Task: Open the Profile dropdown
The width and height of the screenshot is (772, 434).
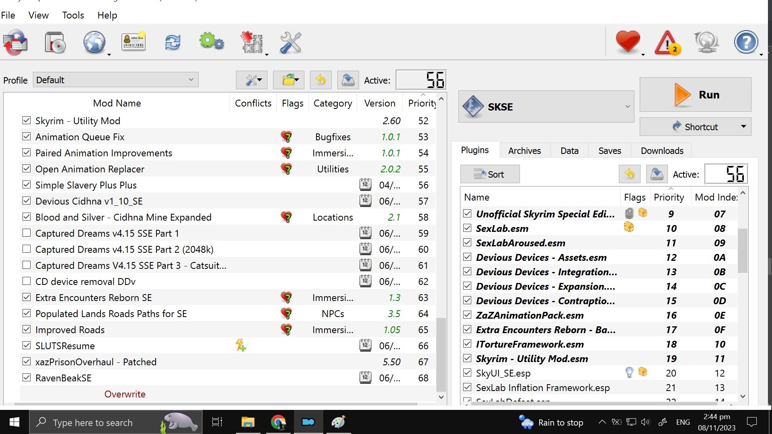Action: click(x=116, y=80)
